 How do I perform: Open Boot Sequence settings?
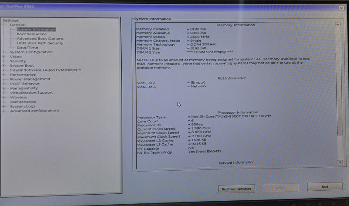[x=31, y=34]
